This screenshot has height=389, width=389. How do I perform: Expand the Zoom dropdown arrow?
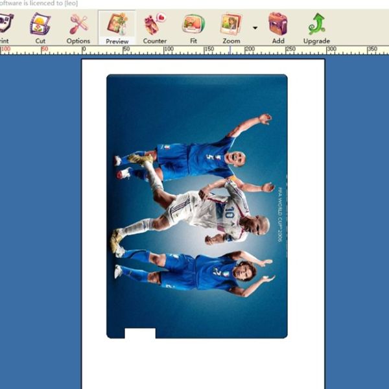(255, 29)
